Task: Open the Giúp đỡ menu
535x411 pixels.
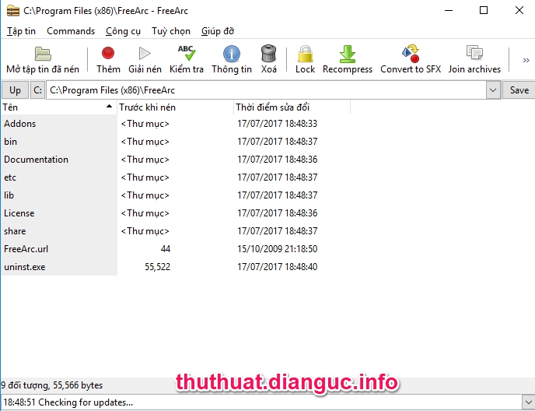Action: 218,31
